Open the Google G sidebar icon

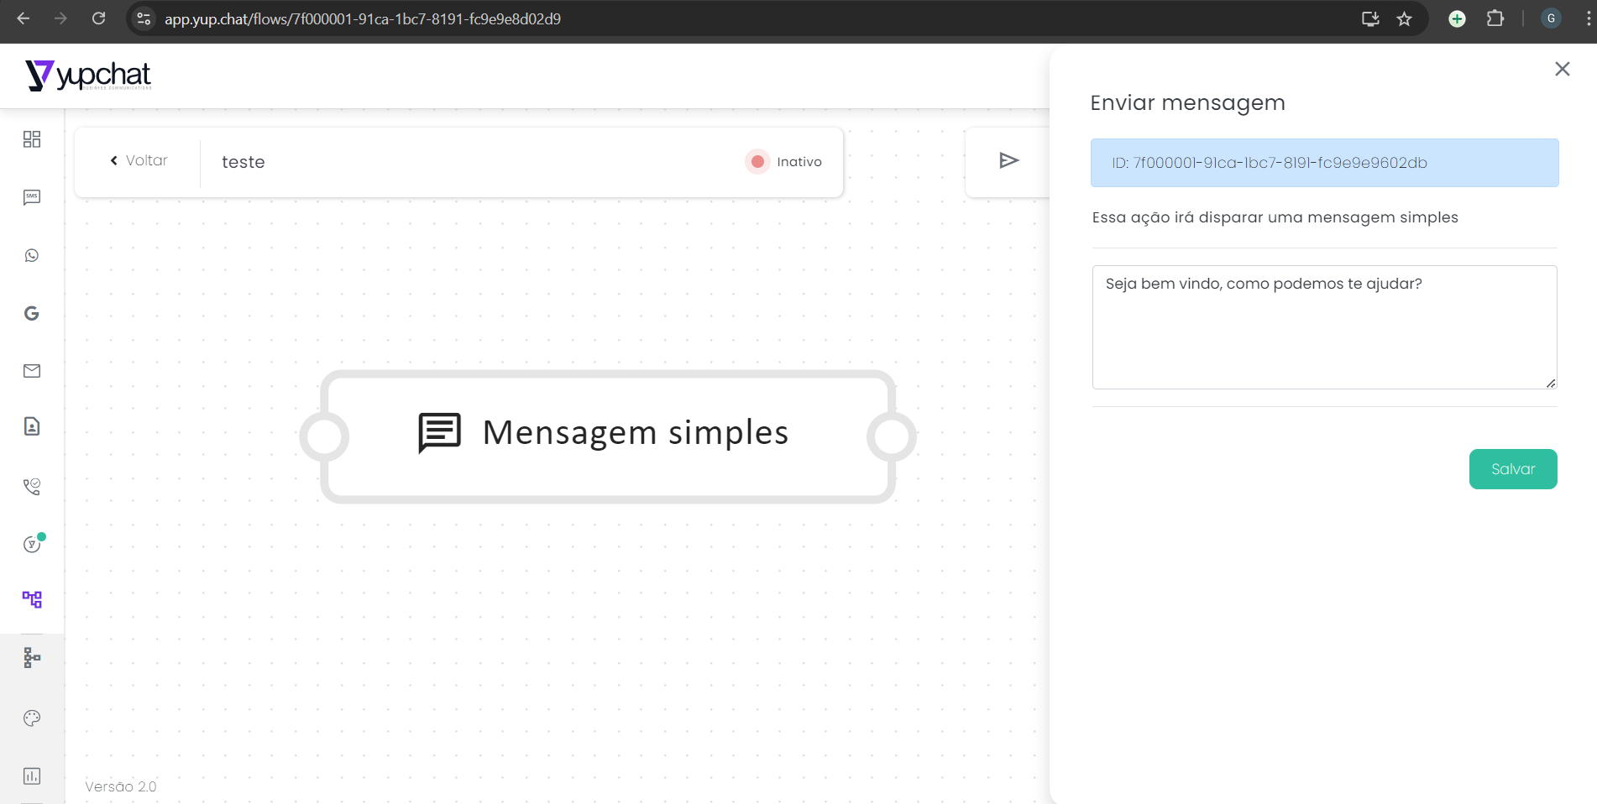pos(32,313)
